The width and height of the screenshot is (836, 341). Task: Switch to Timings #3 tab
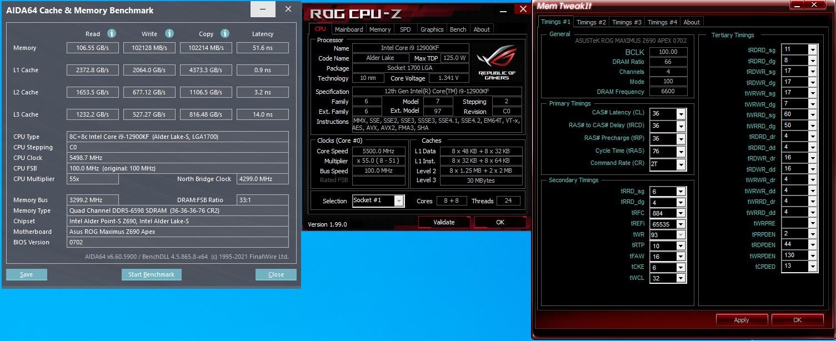coord(627,22)
